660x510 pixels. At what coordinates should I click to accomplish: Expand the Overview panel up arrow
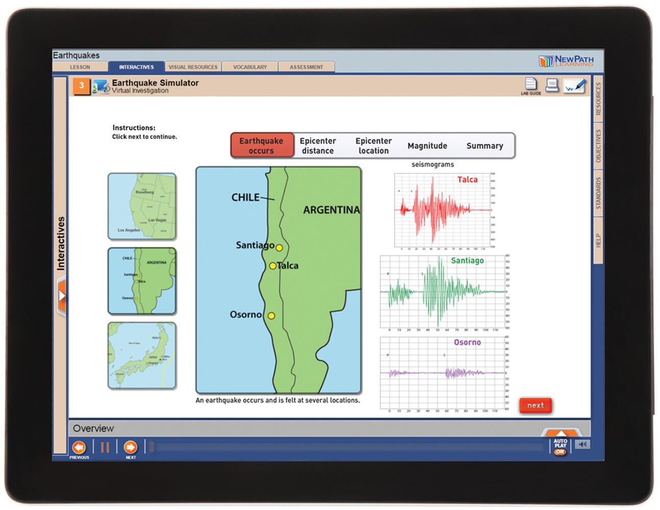coord(560,432)
